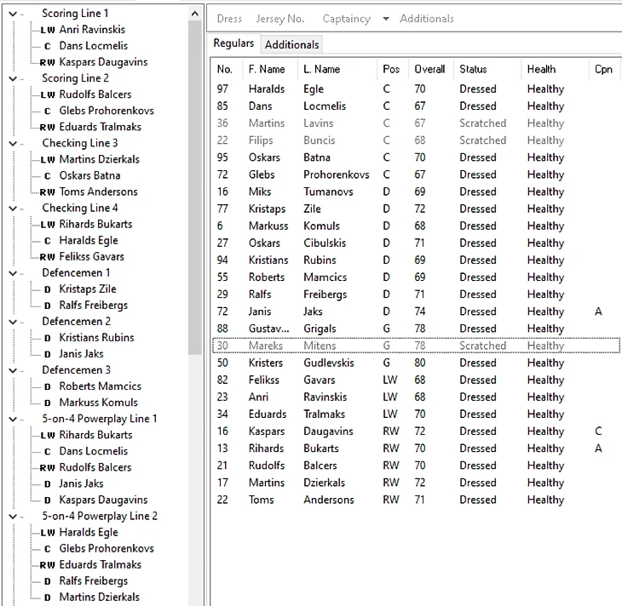
Task: Click the Jersey No. toolbar button
Action: pyautogui.click(x=279, y=19)
